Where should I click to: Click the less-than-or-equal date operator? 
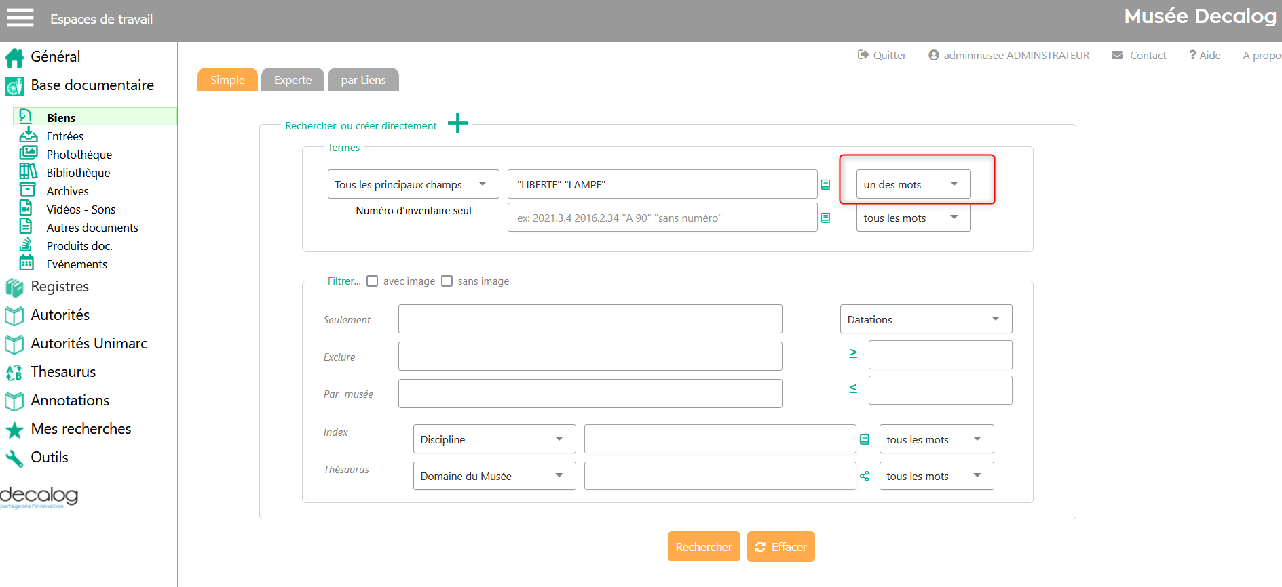853,388
